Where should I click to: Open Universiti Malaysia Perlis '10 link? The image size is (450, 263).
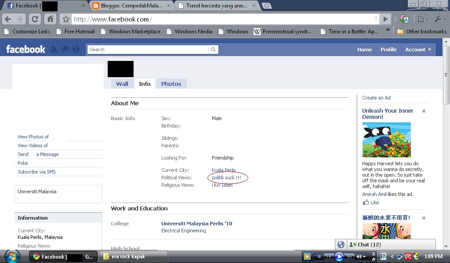point(197,224)
